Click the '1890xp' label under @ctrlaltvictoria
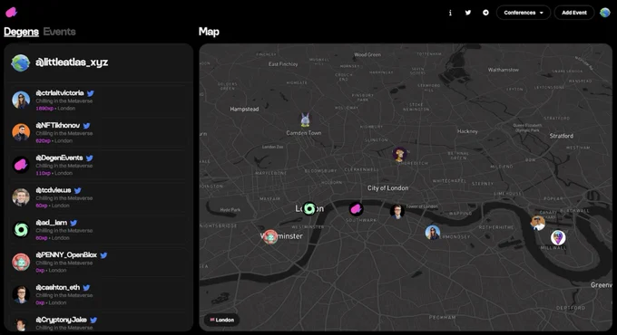The image size is (617, 335). pyautogui.click(x=44, y=109)
